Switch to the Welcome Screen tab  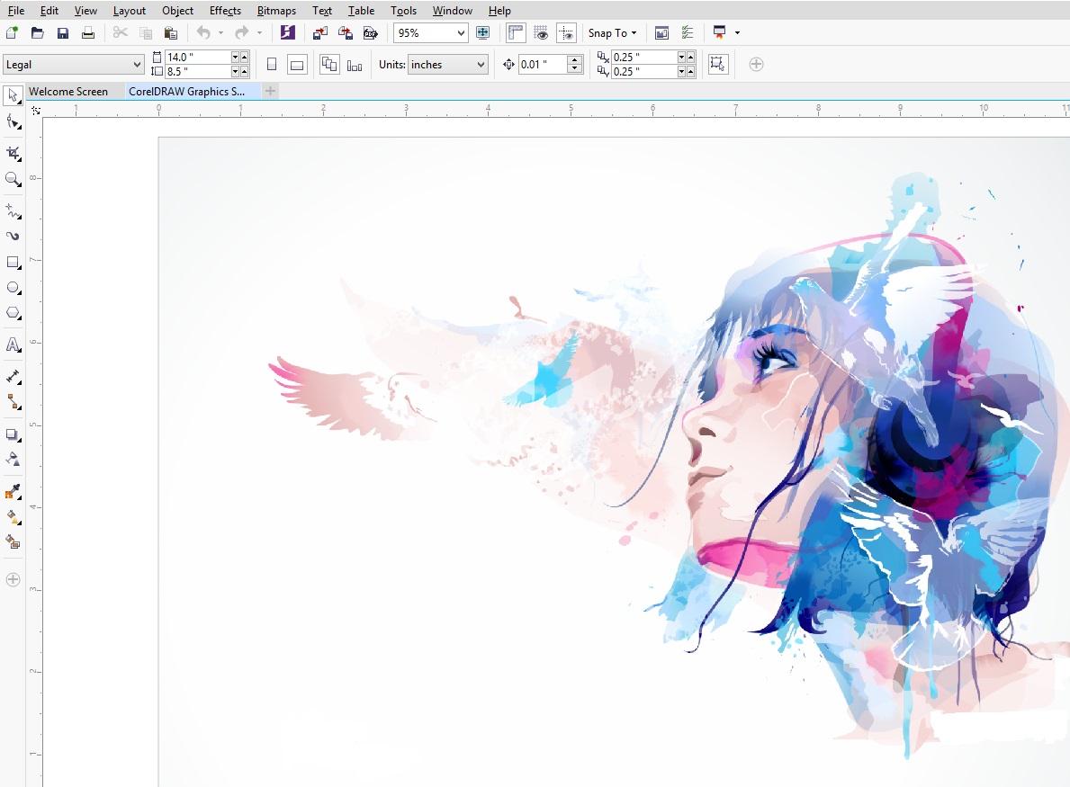[x=68, y=92]
